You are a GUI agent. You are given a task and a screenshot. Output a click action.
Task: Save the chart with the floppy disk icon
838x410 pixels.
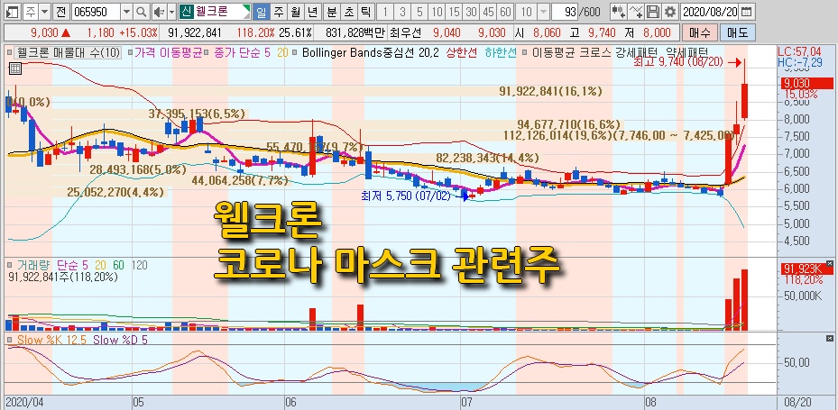coord(652,11)
